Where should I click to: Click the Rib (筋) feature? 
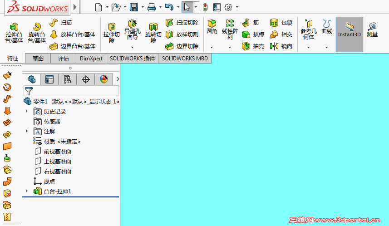pyautogui.click(x=251, y=23)
